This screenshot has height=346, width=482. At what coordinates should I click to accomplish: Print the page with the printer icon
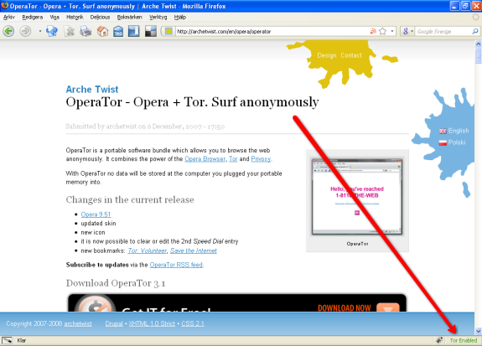tap(86, 31)
